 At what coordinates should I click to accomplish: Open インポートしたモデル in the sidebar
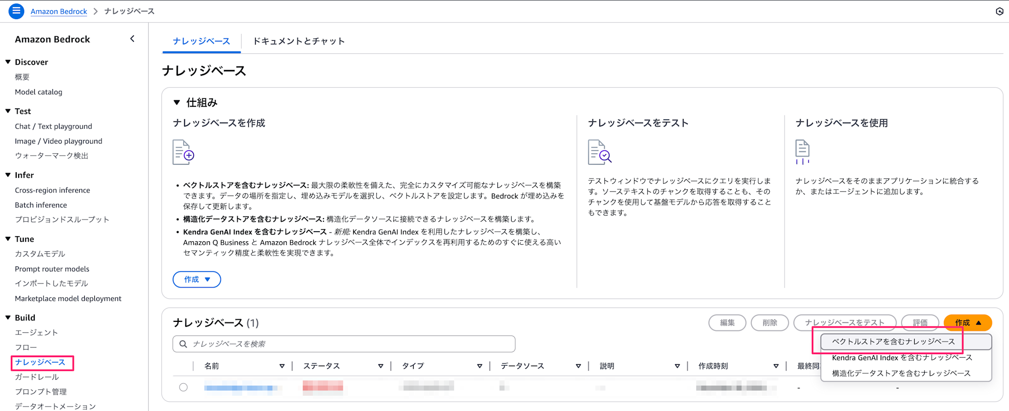point(51,284)
